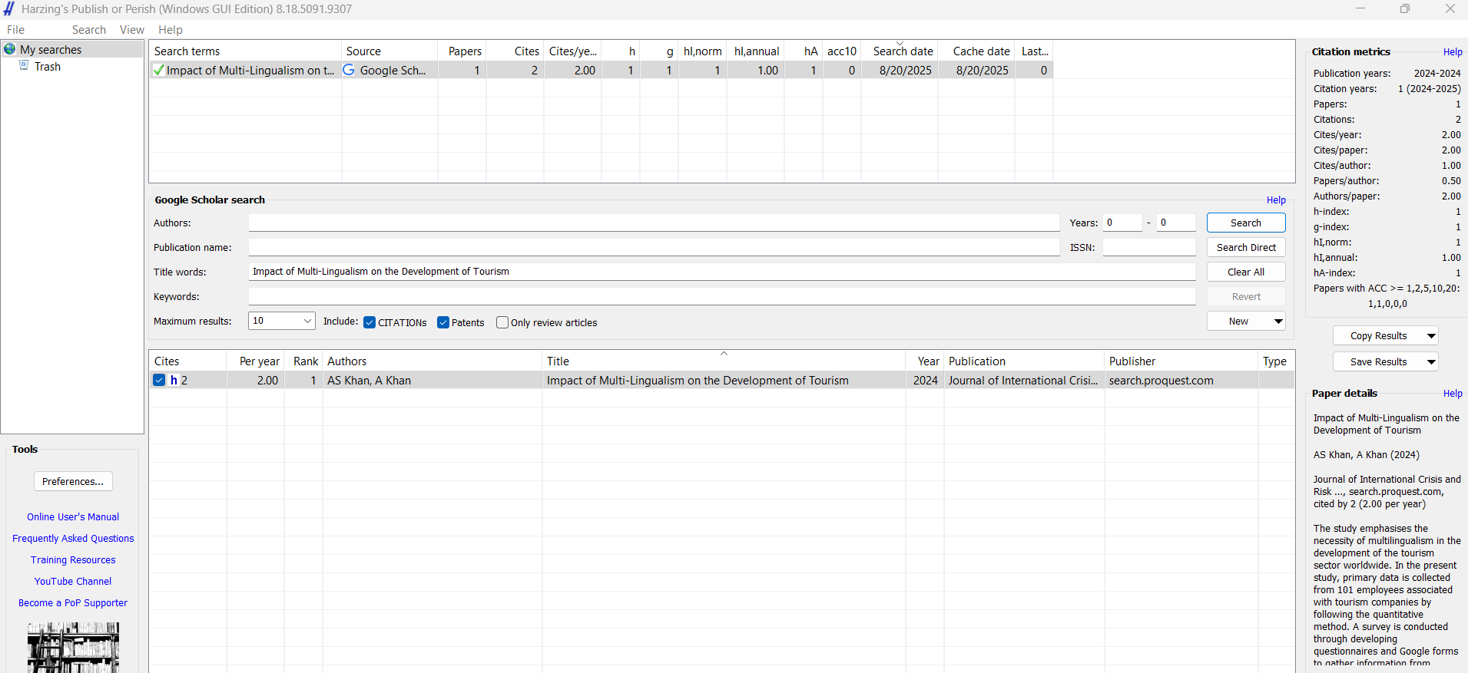Click Help link in Google Scholar search panel
Screen dimensions: 1468x673
[x=1276, y=200]
